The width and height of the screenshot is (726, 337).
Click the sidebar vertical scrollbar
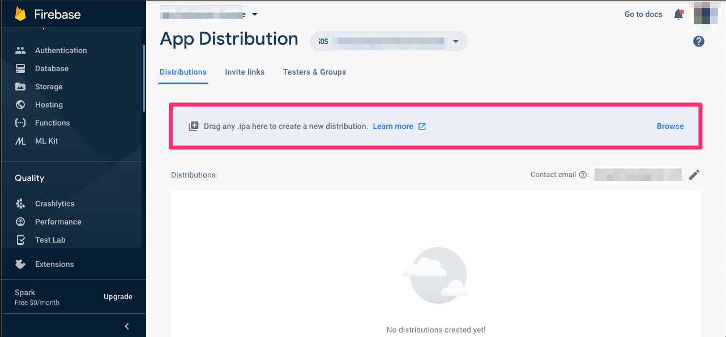click(x=144, y=79)
